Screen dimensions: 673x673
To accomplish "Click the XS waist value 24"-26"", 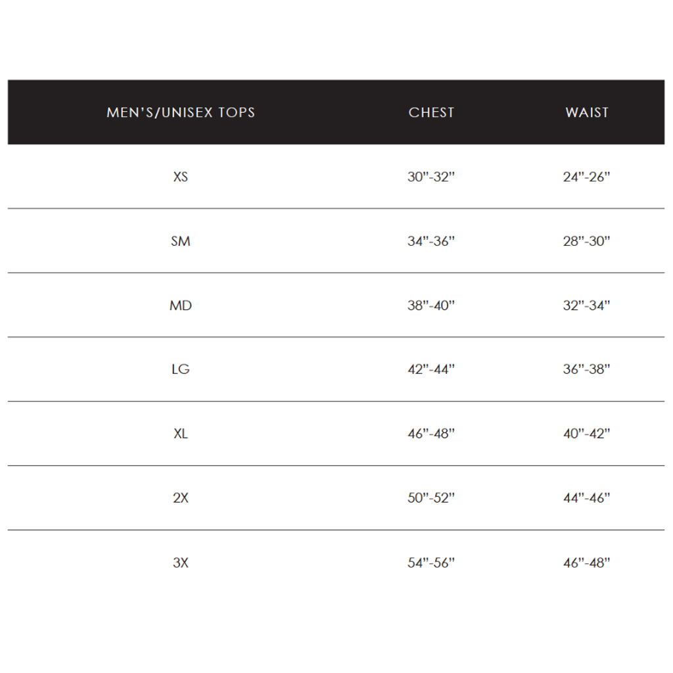I will [587, 177].
